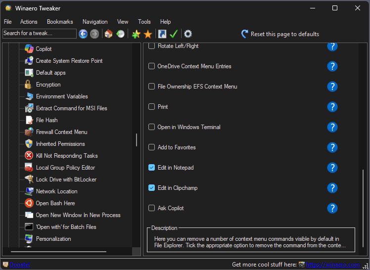Click the tree panel vertical scrollbar thumb
The height and width of the screenshot is (270, 370).
137,140
